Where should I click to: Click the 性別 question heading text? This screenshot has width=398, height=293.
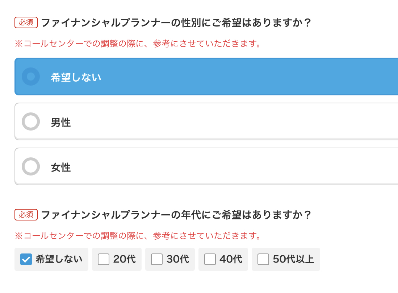176,23
